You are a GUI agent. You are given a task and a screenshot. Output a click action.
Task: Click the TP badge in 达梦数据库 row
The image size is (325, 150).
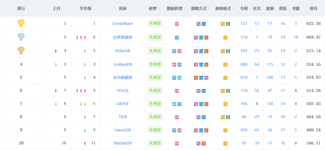click(x=177, y=38)
